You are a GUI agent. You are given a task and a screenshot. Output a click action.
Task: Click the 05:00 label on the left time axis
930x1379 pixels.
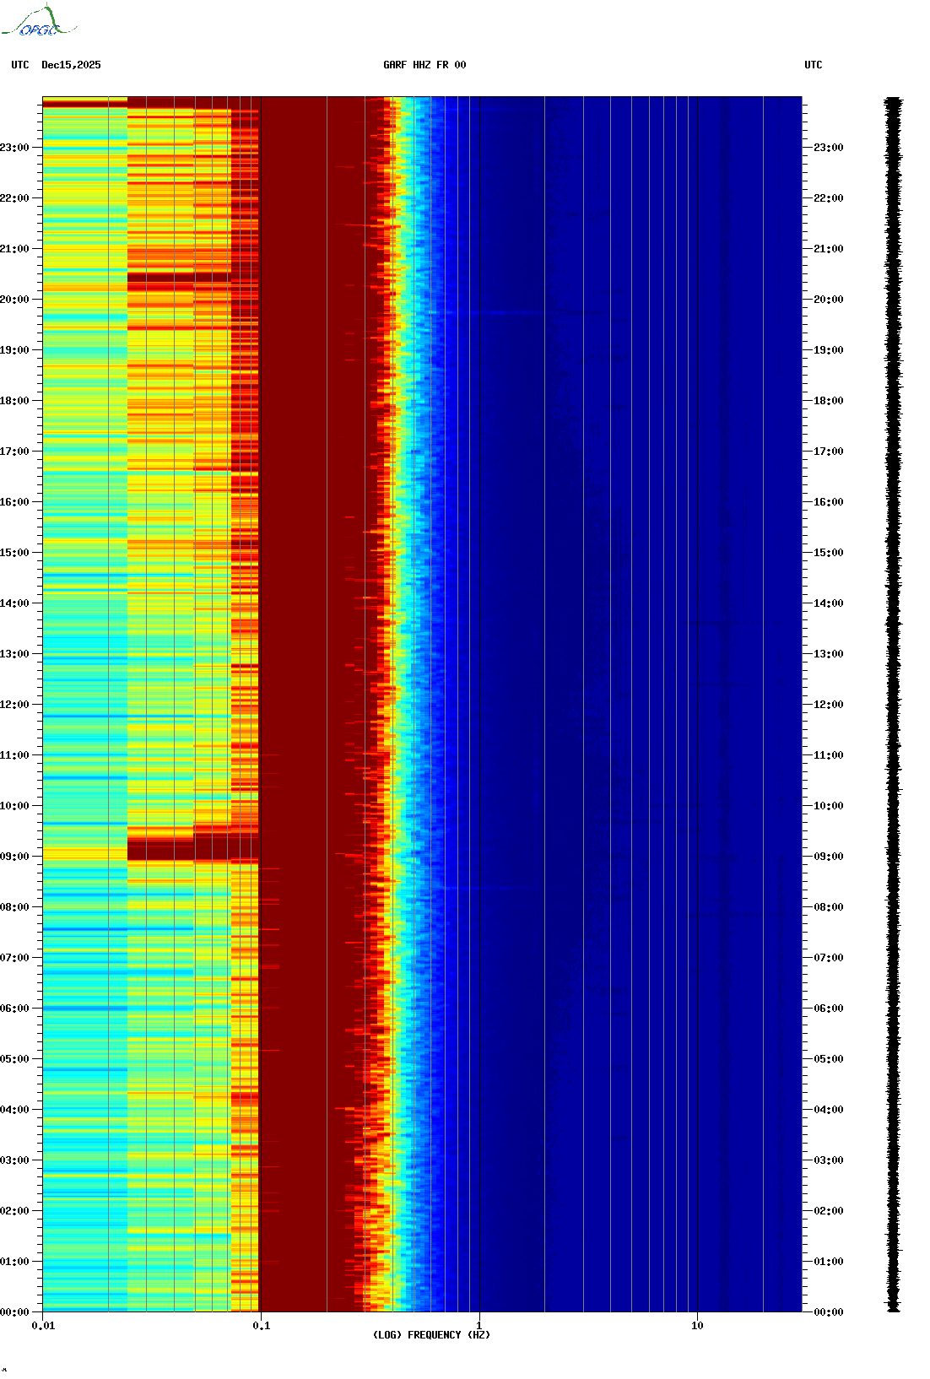[x=14, y=1059]
